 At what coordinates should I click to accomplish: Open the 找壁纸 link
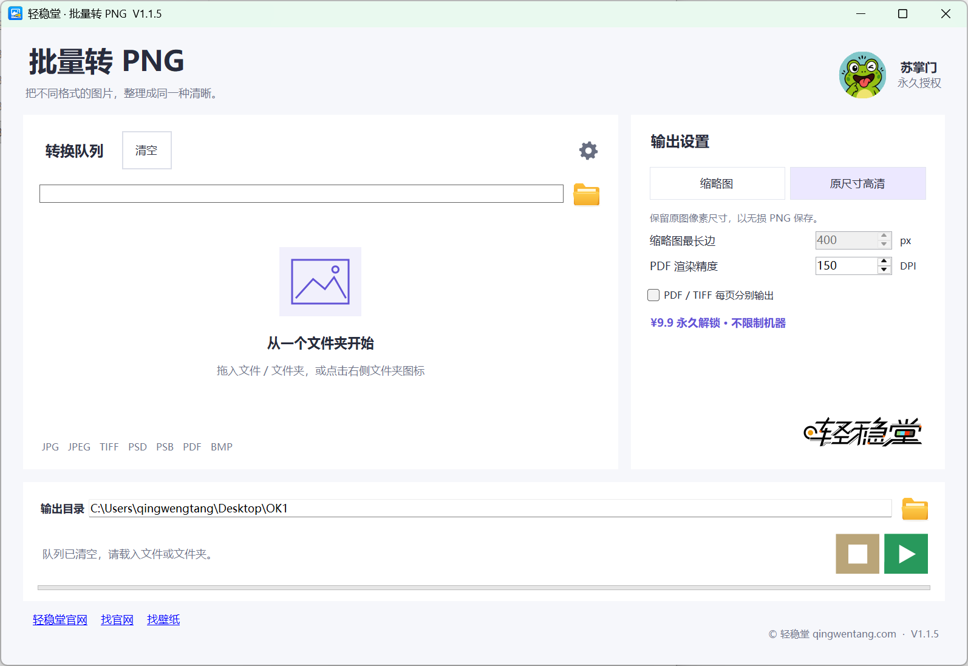tap(163, 620)
